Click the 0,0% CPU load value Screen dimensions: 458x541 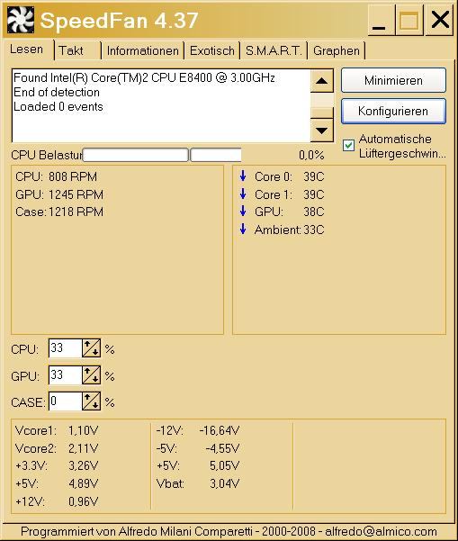(311, 155)
